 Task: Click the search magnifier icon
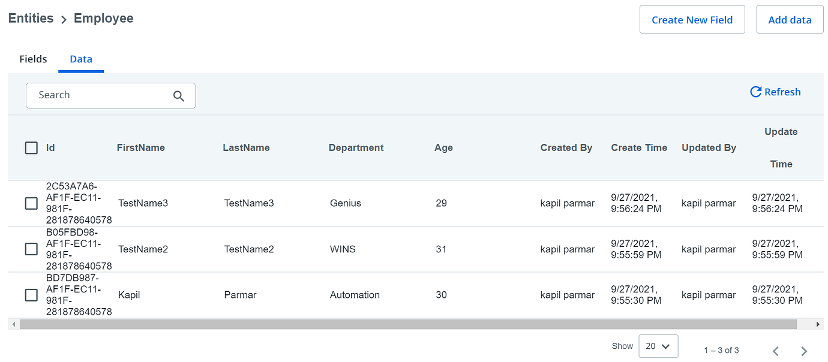point(178,96)
